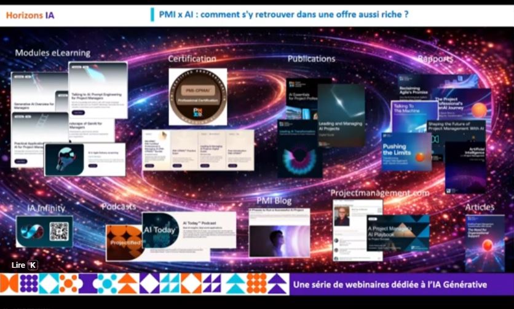Open A Project Manager's AI Playbook banner
Image resolution: width=514 pixels, height=309 pixels.
point(398,233)
